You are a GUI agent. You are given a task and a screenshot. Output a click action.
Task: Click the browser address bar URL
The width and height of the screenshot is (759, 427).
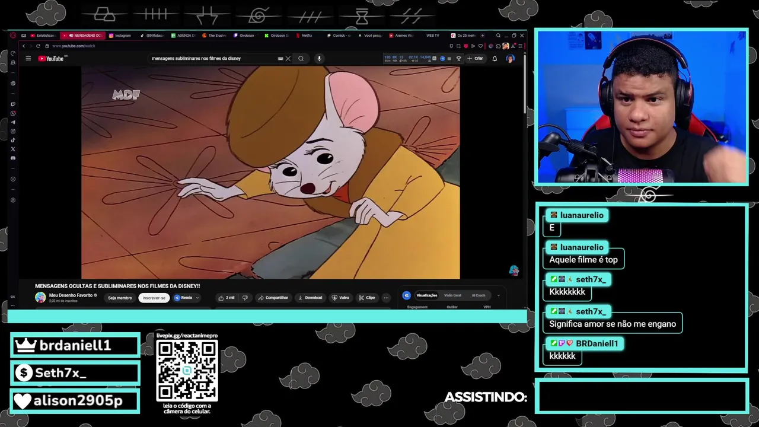click(x=74, y=46)
